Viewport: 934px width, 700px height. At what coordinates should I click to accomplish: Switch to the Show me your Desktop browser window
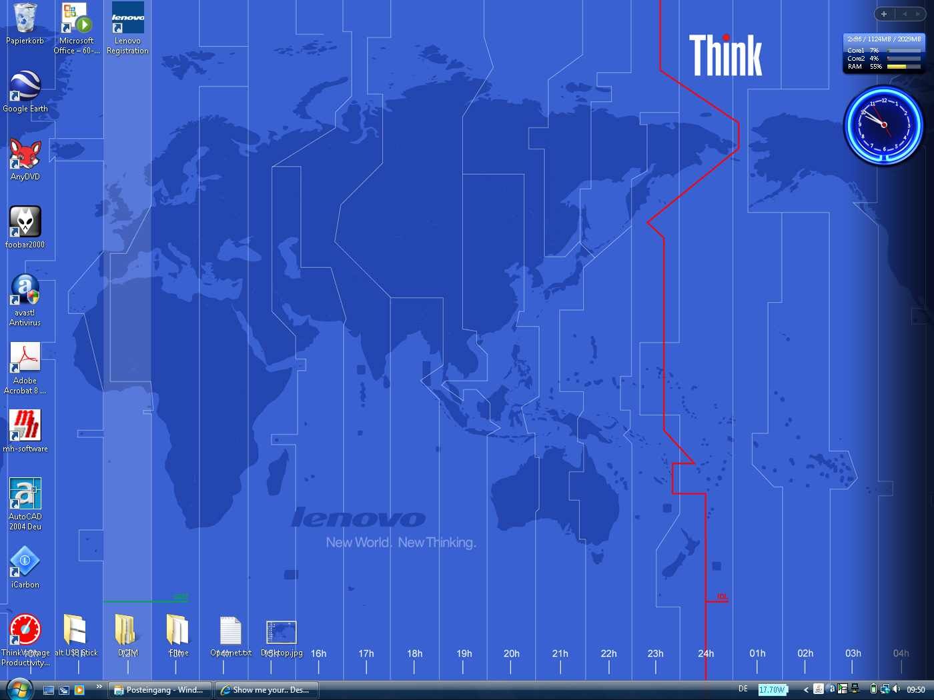(x=266, y=690)
